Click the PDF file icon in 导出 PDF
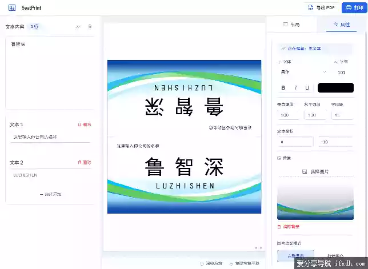368x269 pixels. point(310,7)
